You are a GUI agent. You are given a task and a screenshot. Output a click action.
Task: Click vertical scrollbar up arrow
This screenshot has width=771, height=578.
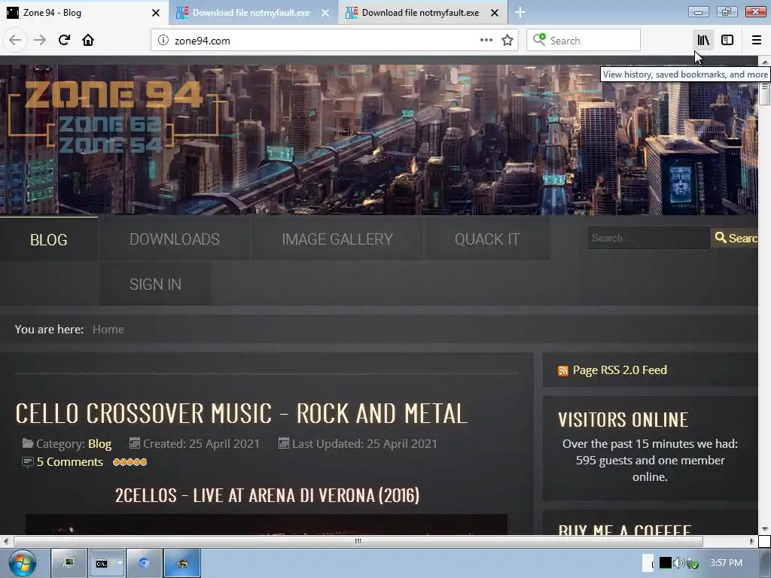click(x=765, y=62)
